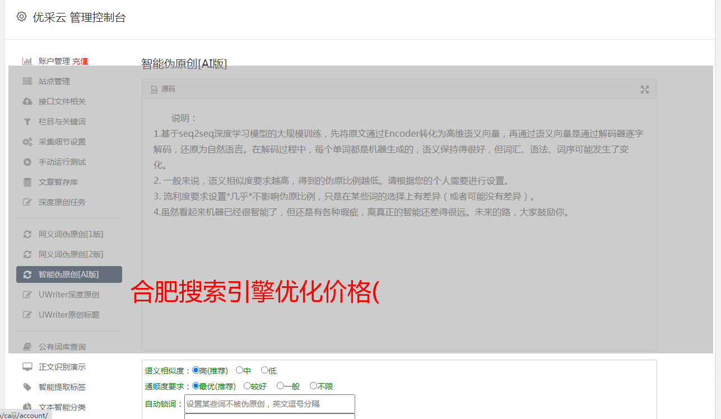Screen dimensions: 721x419
Task: Select the active 智能伪原创[AI版] sidebar item
Action: (x=69, y=274)
